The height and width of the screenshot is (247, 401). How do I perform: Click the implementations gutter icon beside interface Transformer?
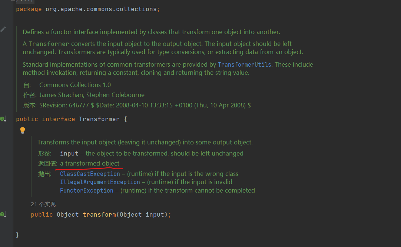coord(3,119)
